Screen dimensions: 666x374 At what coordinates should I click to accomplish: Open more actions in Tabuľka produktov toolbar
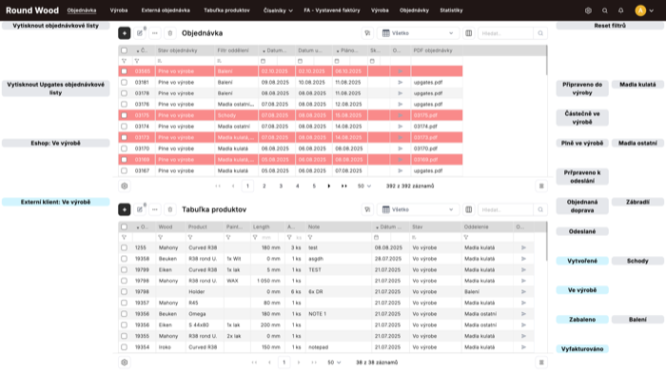click(x=154, y=209)
